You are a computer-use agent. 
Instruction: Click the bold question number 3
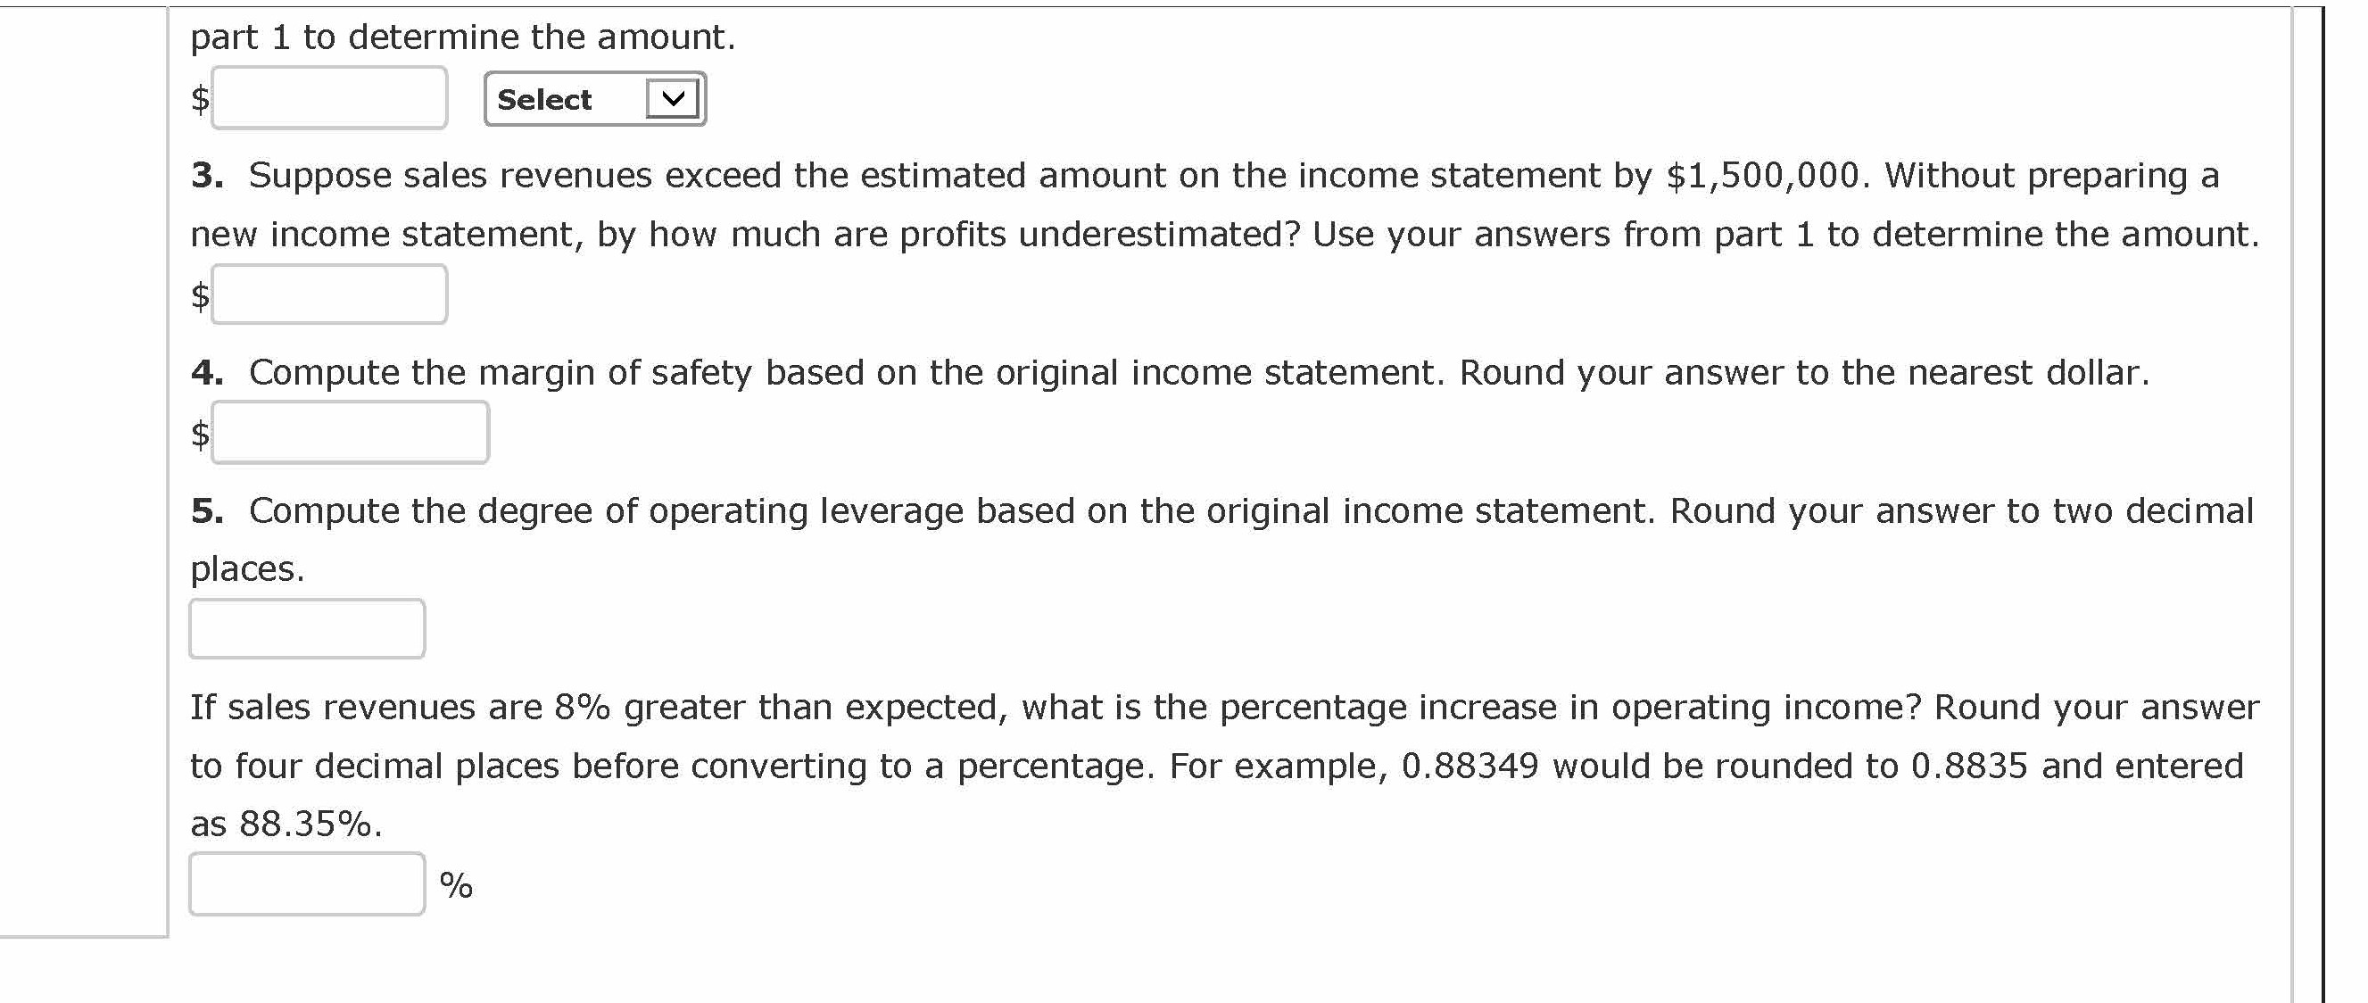208,176
